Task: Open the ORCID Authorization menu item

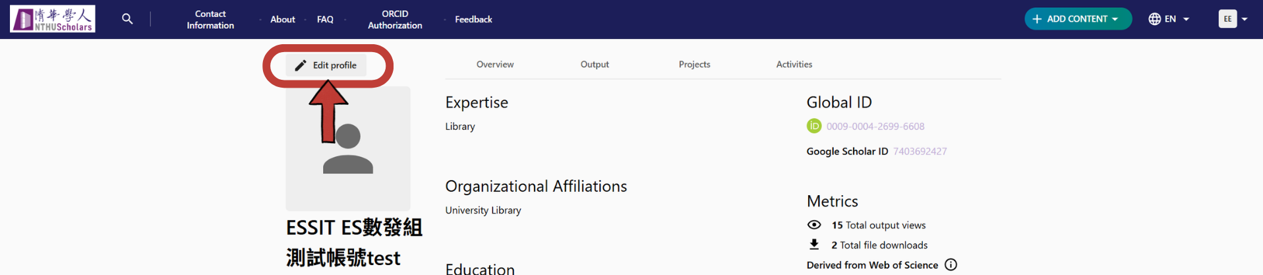Action: point(395,19)
